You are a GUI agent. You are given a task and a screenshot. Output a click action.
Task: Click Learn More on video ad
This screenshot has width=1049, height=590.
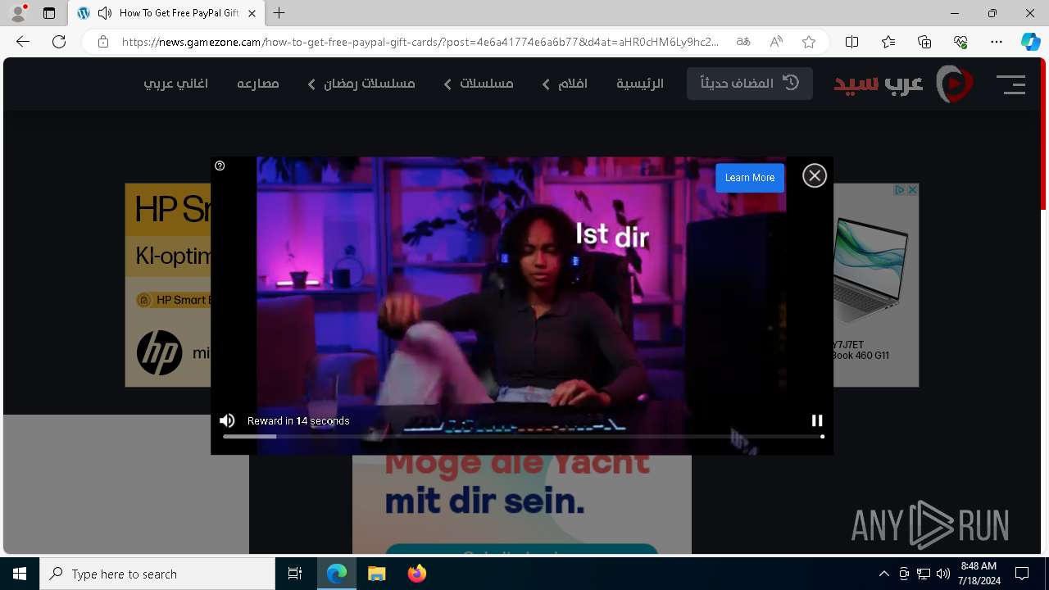(750, 178)
